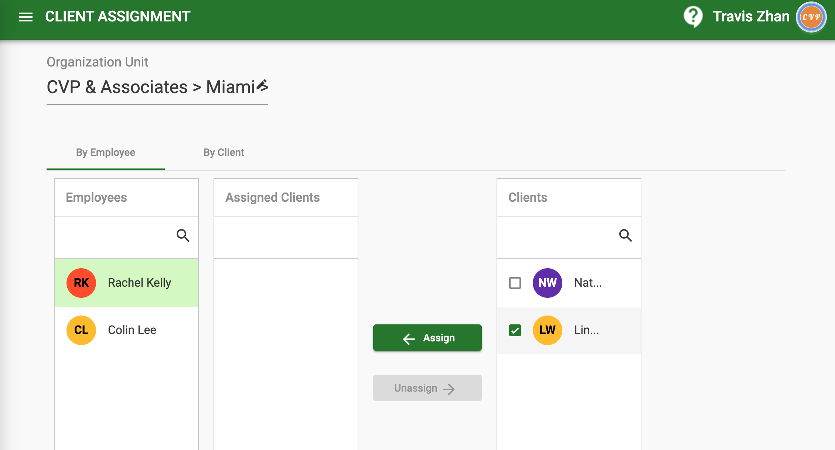Select Colin Lee in the employee list
The image size is (835, 450).
click(132, 330)
